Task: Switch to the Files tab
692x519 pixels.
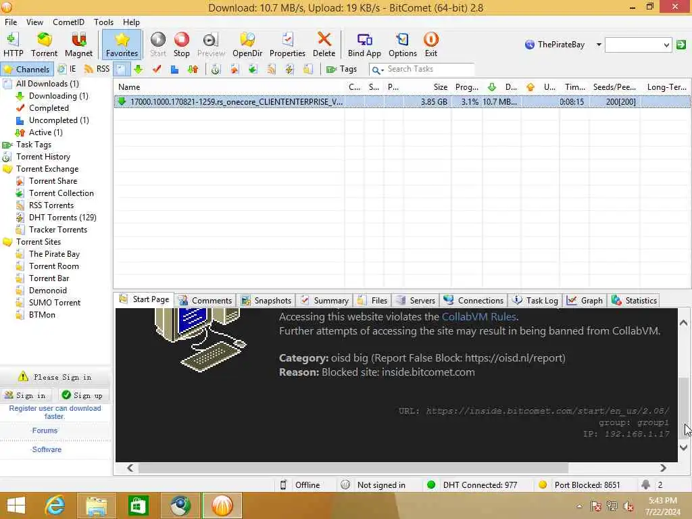Action: (373, 301)
